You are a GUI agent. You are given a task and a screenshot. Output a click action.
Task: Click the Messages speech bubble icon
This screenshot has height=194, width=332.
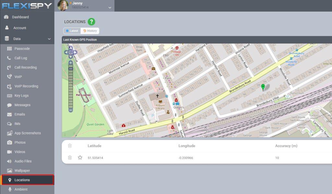pyautogui.click(x=9, y=105)
